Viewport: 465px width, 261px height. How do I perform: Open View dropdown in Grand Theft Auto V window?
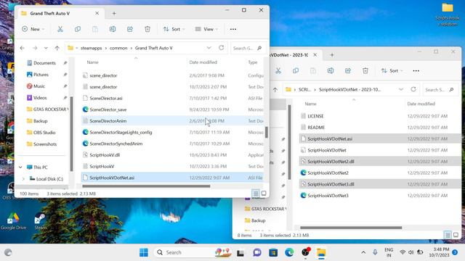click(206, 29)
